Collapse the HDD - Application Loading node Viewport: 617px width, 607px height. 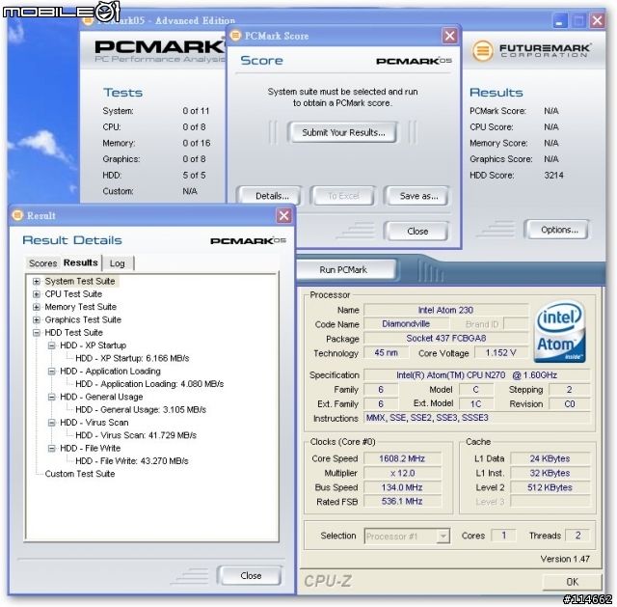point(51,372)
